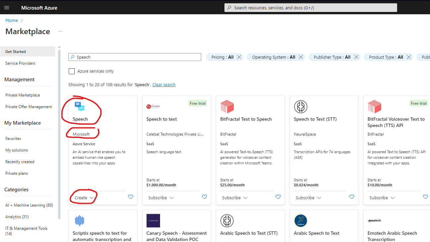Click the Scriptix speech to text icon
This screenshot has height=242, width=430.
tap(79, 220)
